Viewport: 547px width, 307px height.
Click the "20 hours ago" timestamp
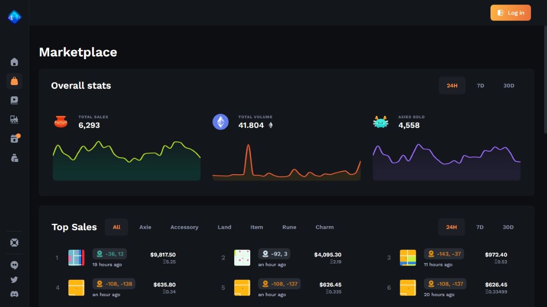(439, 295)
